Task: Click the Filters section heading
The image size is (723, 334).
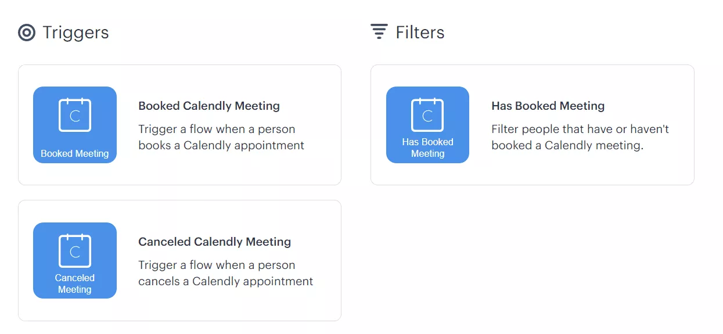Action: coord(420,33)
